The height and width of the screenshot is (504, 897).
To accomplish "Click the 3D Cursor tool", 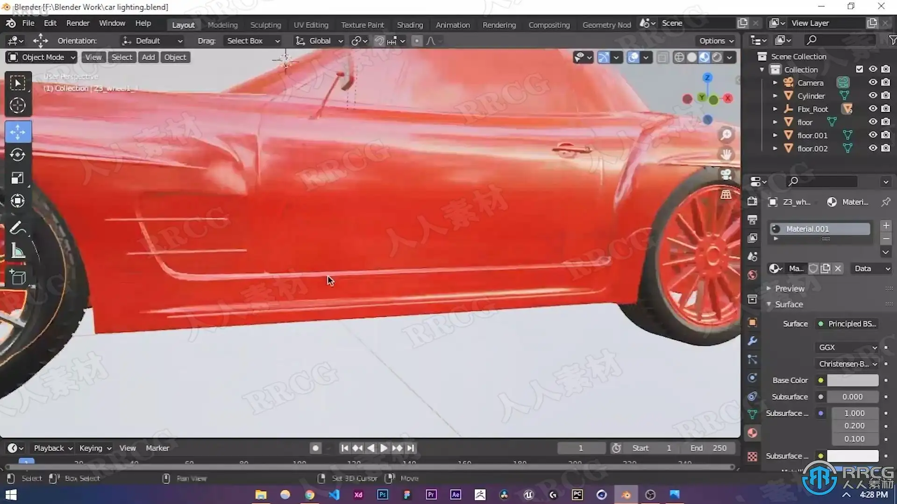I will coord(18,105).
